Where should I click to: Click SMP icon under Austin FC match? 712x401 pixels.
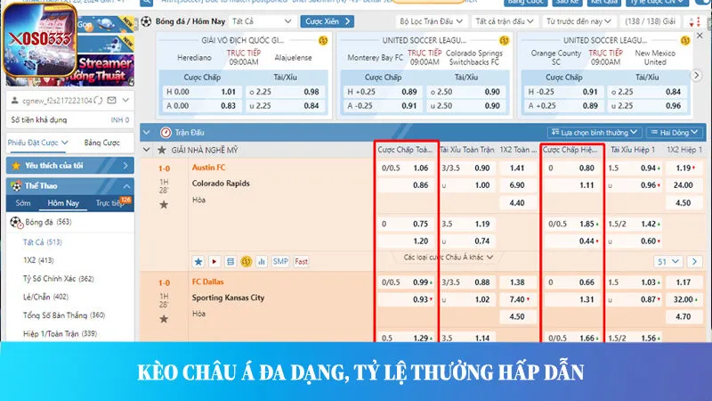click(280, 261)
